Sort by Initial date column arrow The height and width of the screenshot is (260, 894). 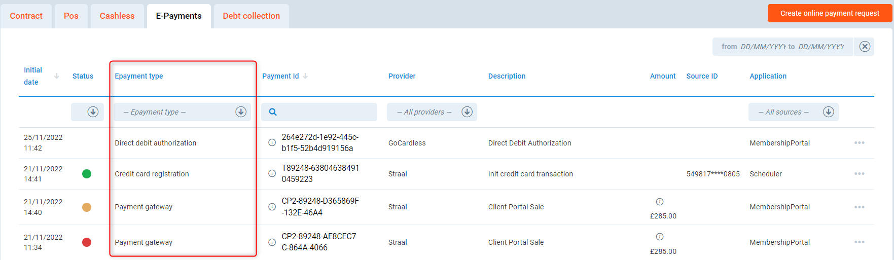click(x=56, y=76)
